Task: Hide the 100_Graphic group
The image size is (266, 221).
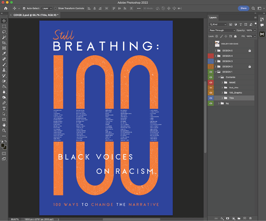Action: (211, 93)
